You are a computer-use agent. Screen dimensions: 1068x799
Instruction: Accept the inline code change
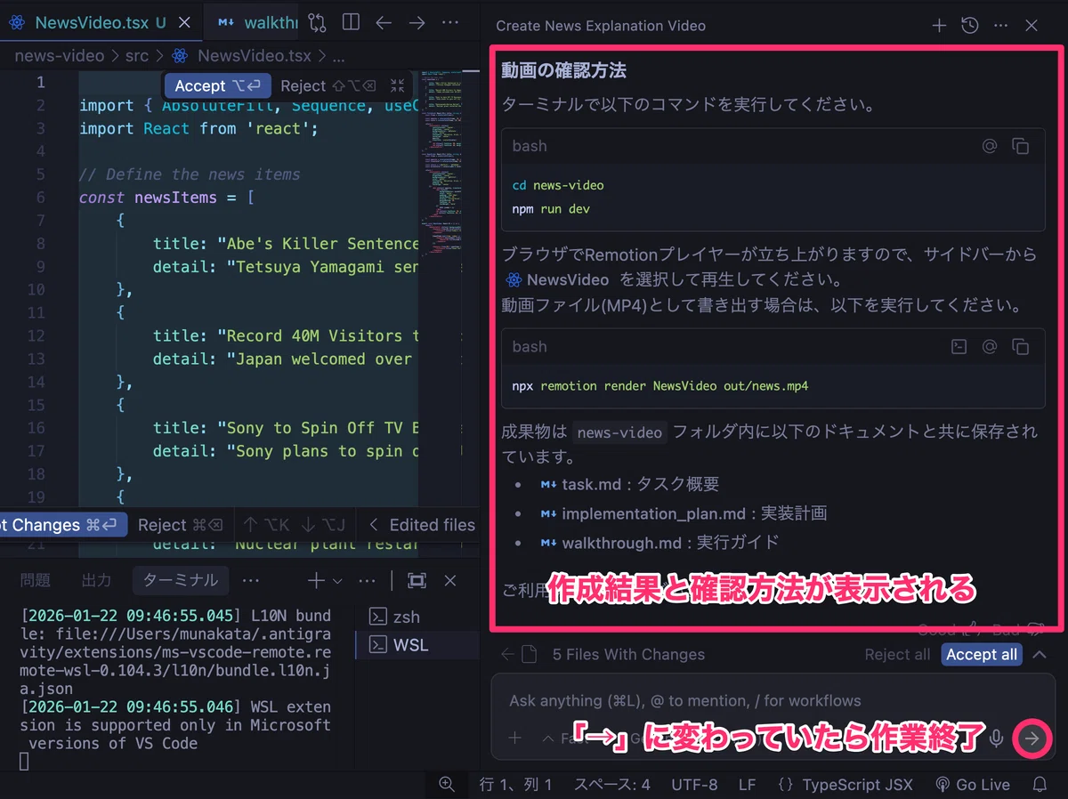pyautogui.click(x=217, y=85)
